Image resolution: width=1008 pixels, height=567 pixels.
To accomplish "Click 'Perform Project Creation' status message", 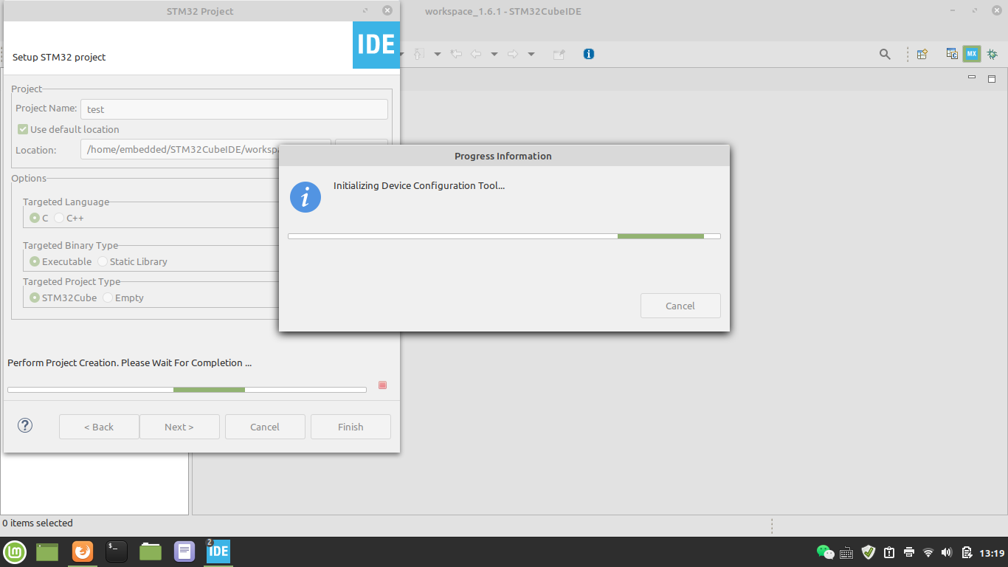I will tap(129, 362).
